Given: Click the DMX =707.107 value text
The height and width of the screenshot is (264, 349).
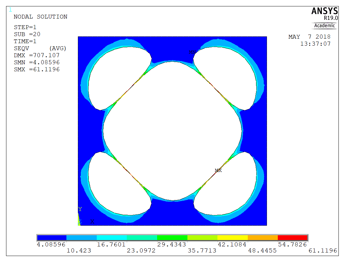Looking at the screenshot, I should 37,55.
